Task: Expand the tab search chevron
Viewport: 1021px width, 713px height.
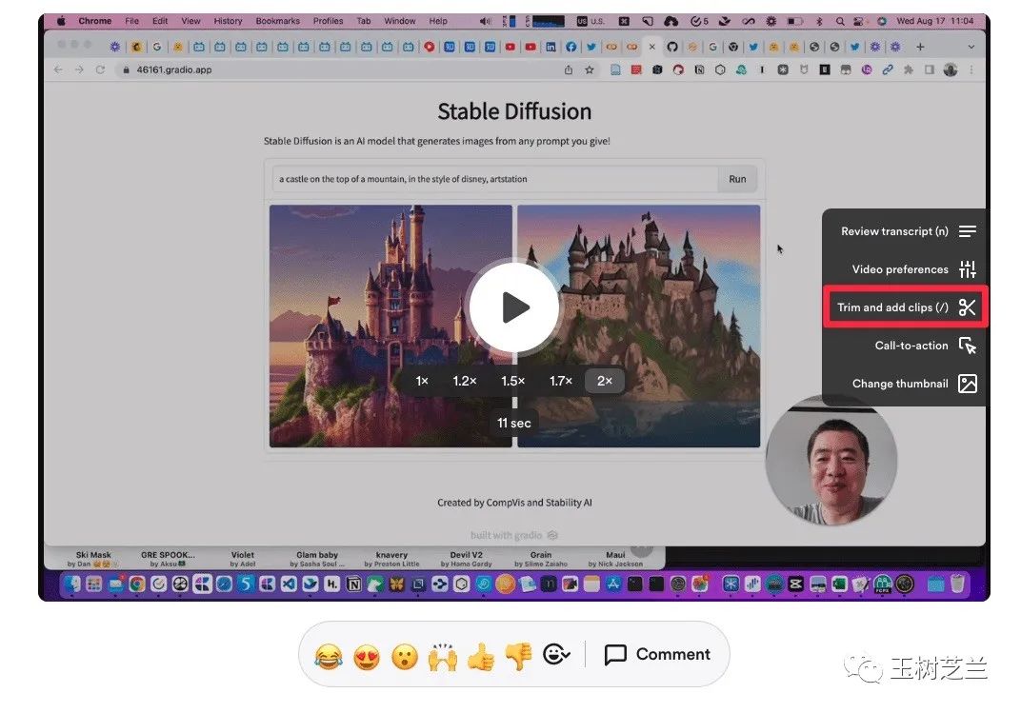Action: click(971, 47)
